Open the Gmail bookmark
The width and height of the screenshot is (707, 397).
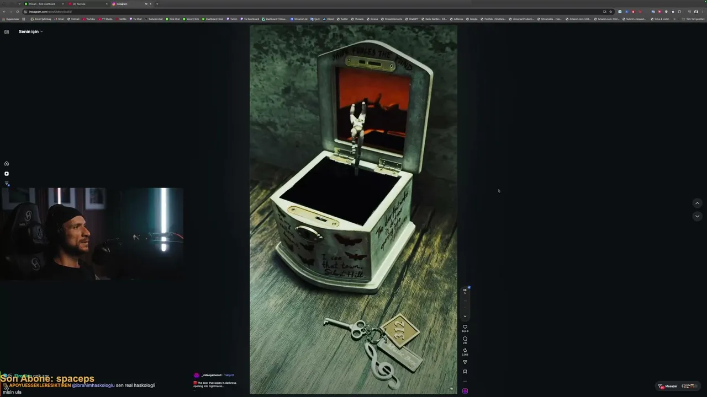pyautogui.click(x=59, y=19)
